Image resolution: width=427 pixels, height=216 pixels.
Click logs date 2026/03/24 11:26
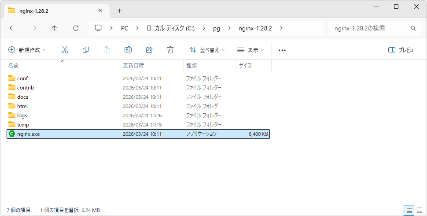click(142, 115)
